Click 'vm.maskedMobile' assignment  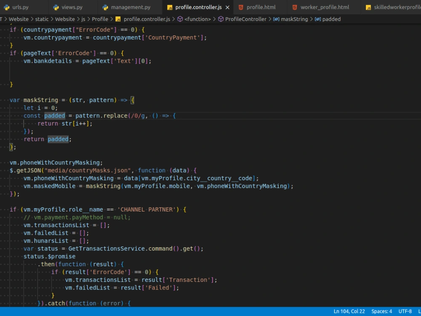(x=158, y=186)
